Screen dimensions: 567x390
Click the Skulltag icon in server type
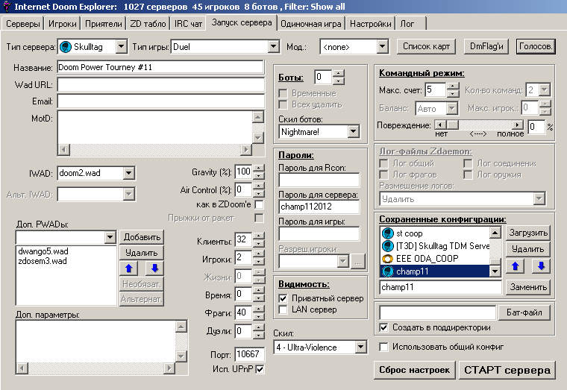(65, 47)
